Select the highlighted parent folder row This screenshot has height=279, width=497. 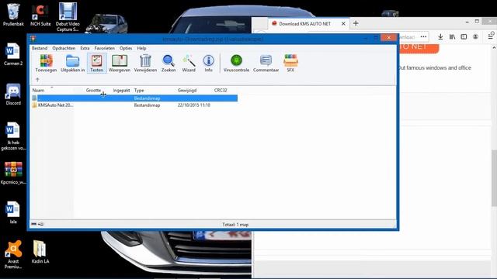pyautogui.click(x=134, y=98)
